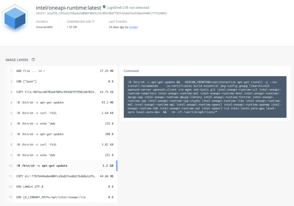Select layer 8 curl -fsSL 3.81 KB

coord(61,144)
